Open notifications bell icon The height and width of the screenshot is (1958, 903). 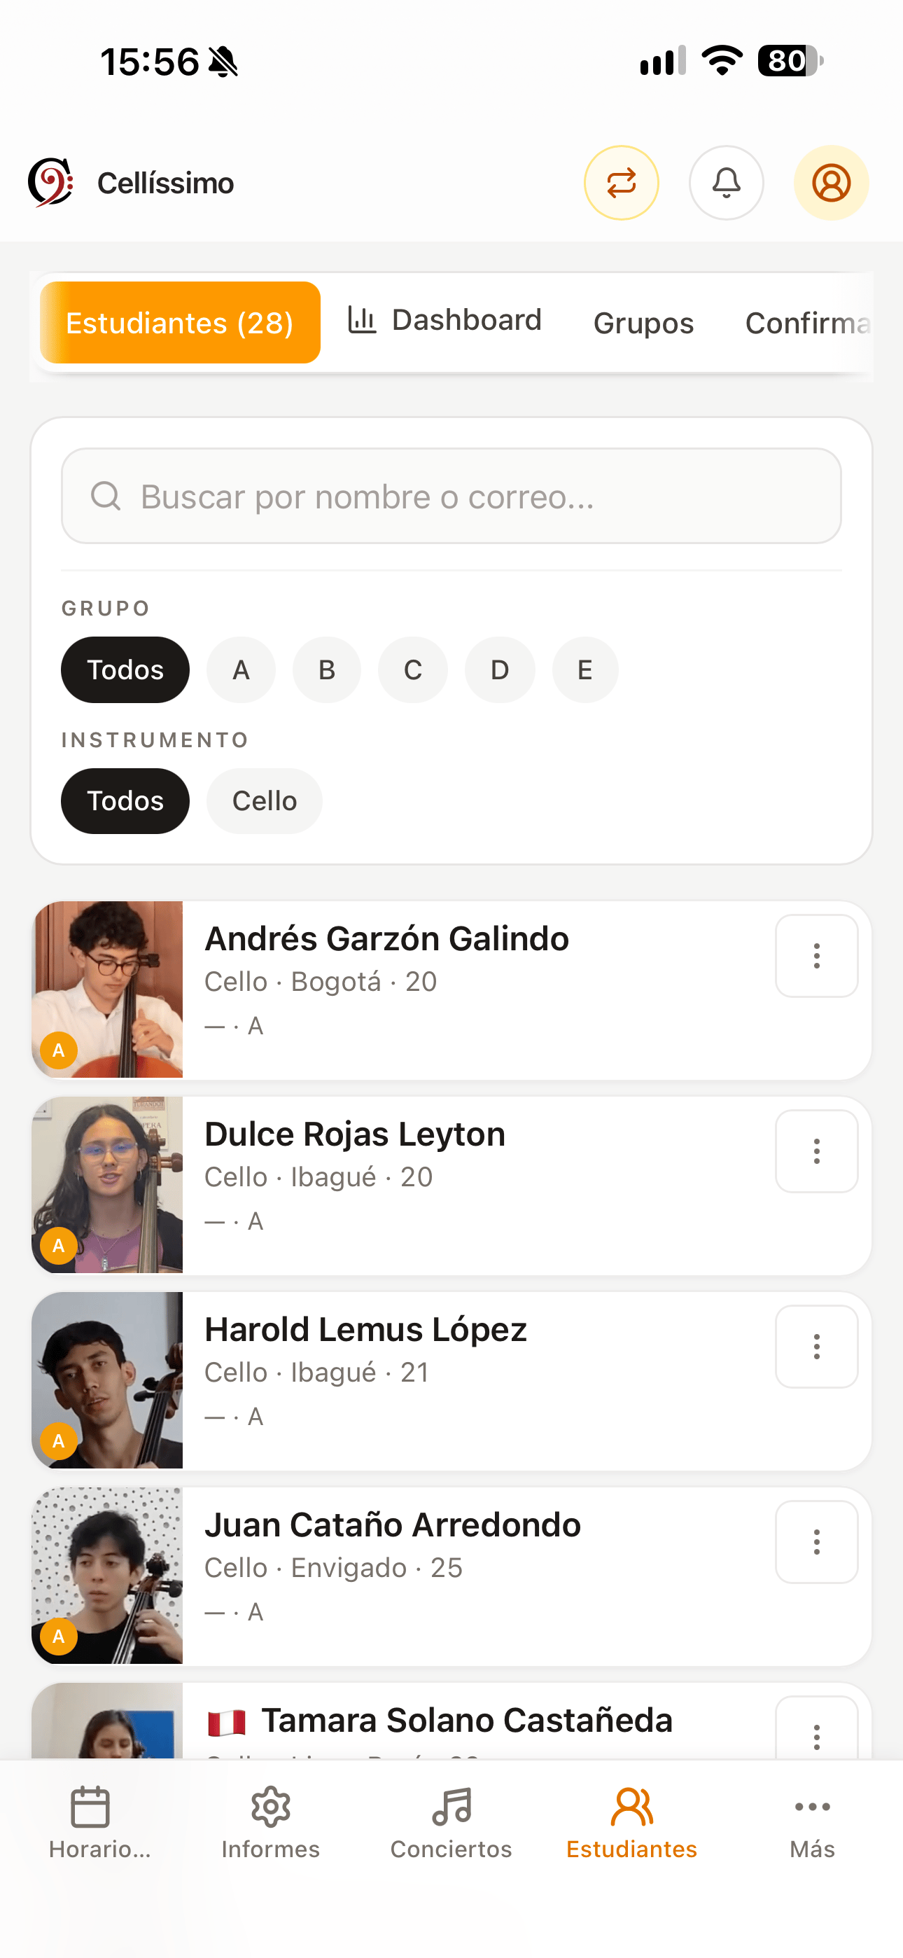coord(726,183)
